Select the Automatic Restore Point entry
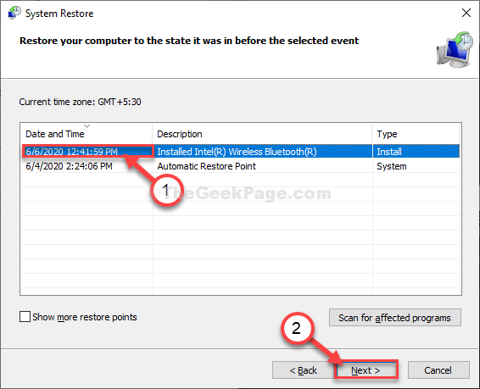This screenshot has width=480, height=389. (x=207, y=166)
